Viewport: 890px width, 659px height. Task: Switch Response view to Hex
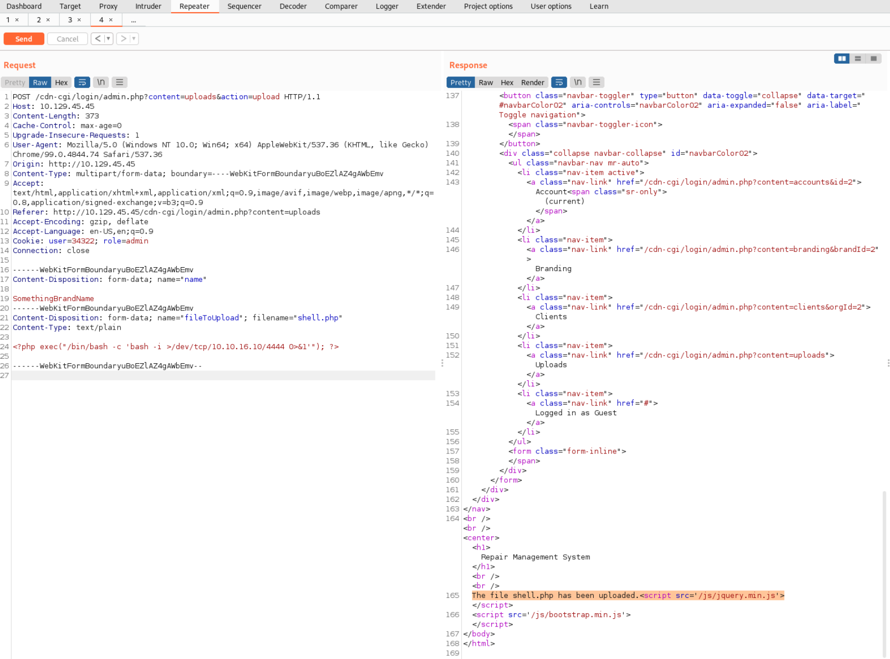click(507, 82)
